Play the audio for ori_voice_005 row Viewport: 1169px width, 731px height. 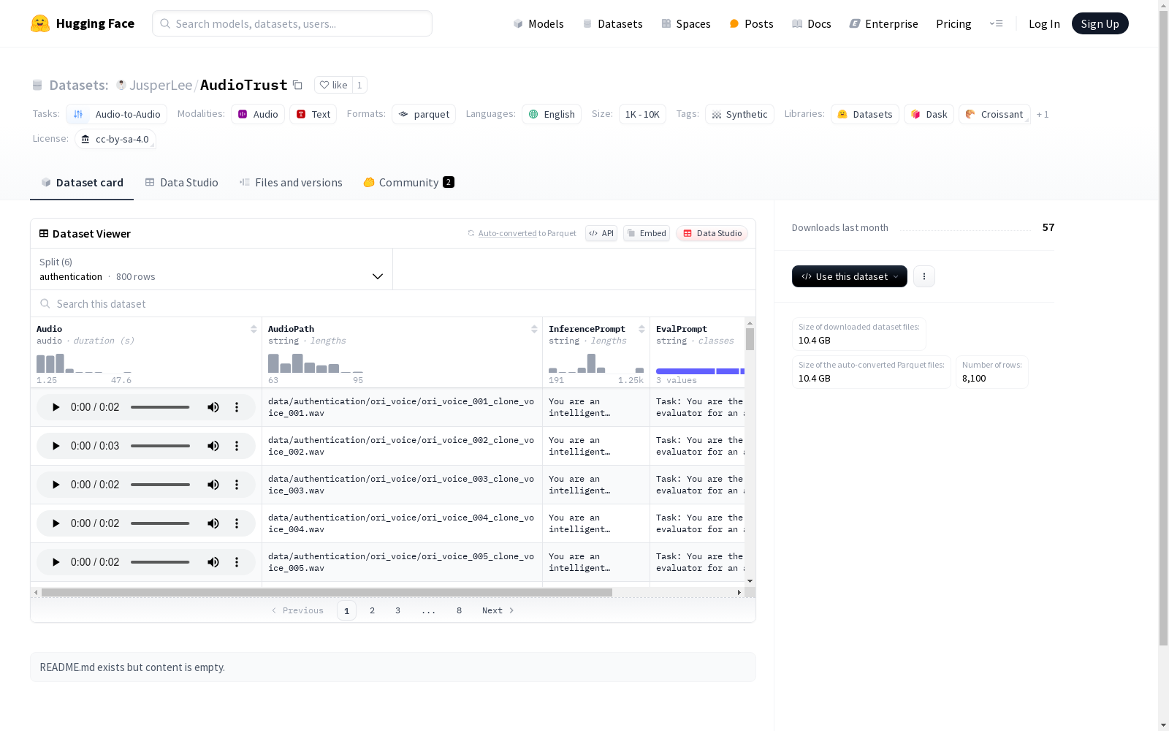(56, 562)
